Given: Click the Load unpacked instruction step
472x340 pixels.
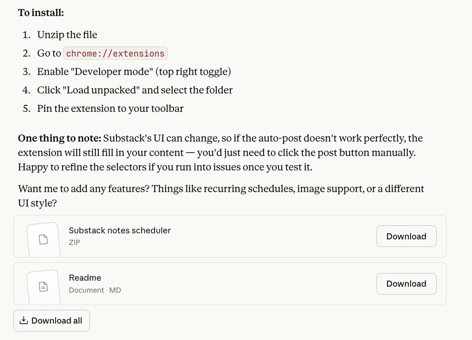Looking at the screenshot, I should 135,90.
